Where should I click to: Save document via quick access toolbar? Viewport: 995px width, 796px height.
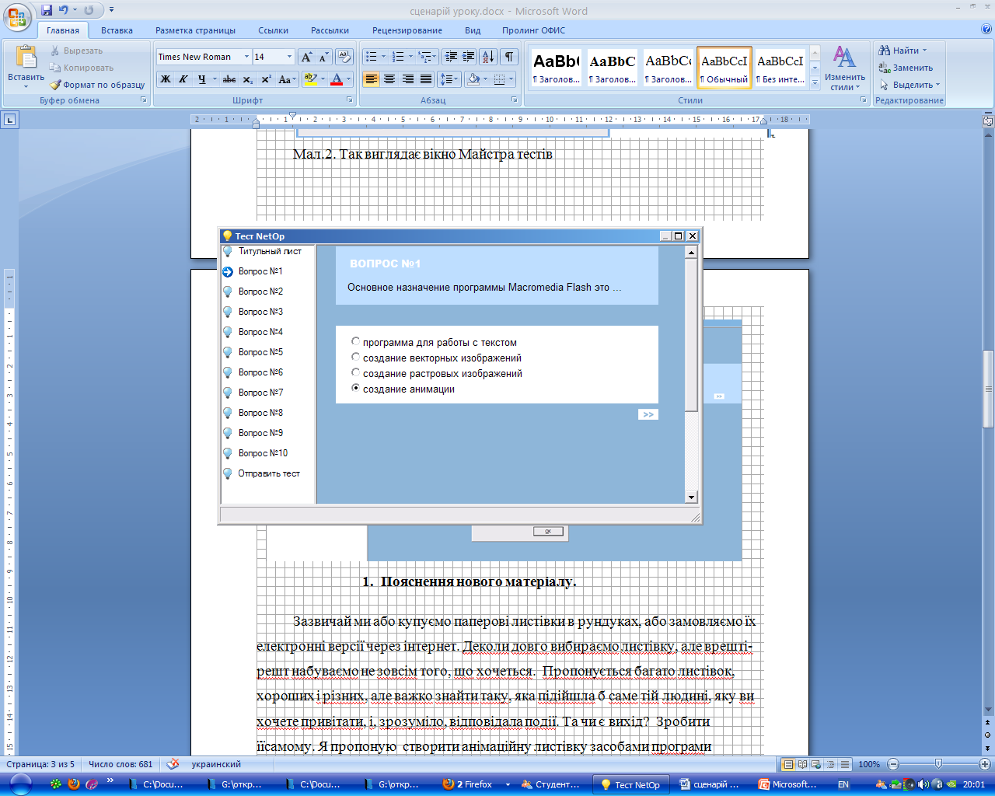click(x=47, y=10)
